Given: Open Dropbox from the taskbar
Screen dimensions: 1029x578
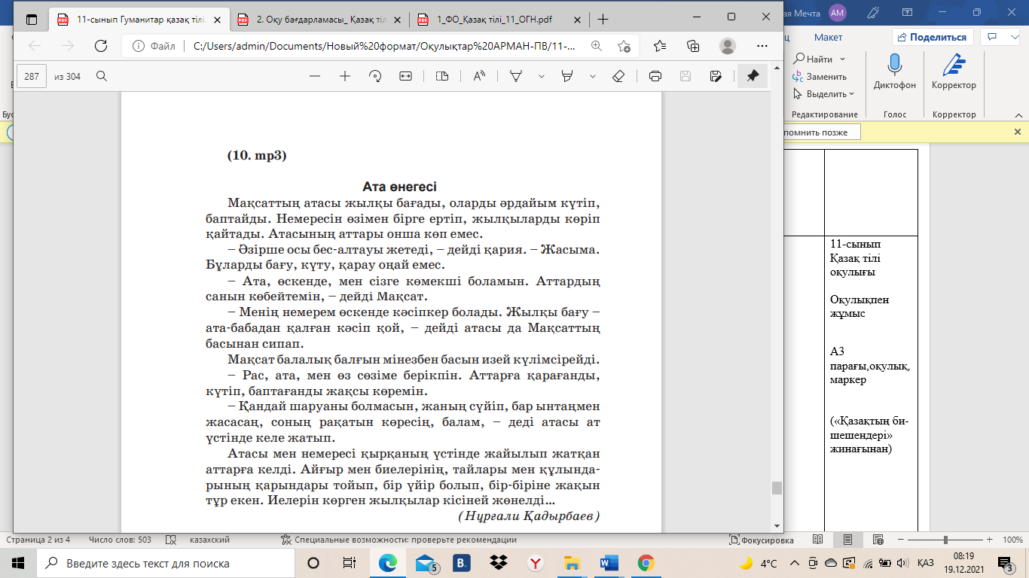Looking at the screenshot, I should [x=498, y=563].
